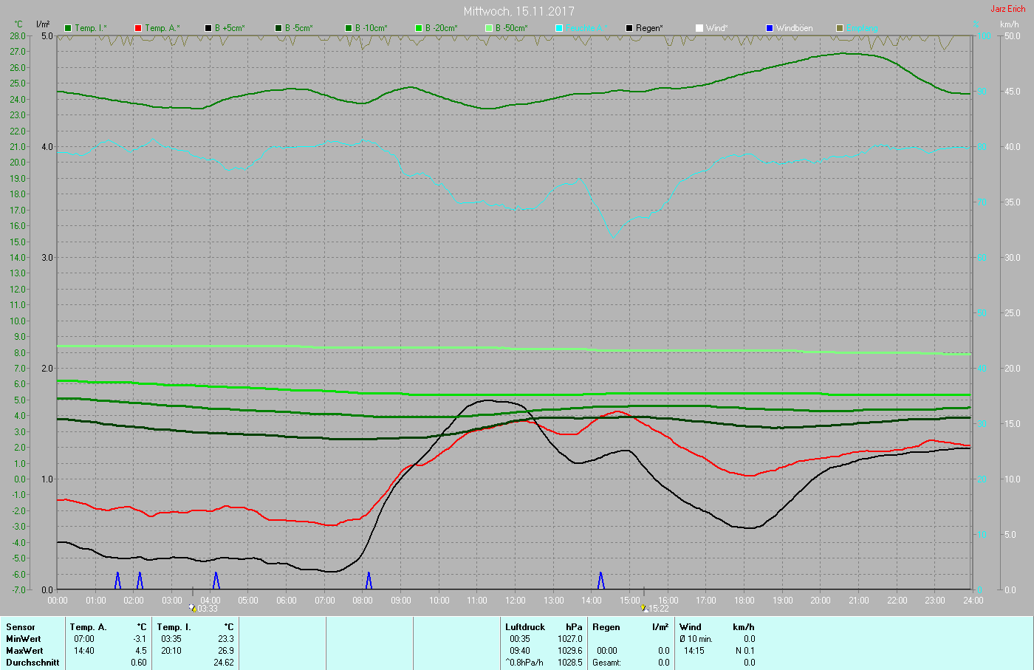Click the MinWert row label
This screenshot has width=1034, height=670.
click(x=24, y=639)
